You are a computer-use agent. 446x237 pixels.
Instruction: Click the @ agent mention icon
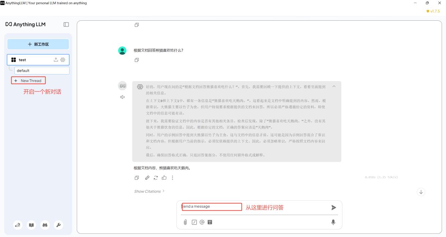[202, 222]
